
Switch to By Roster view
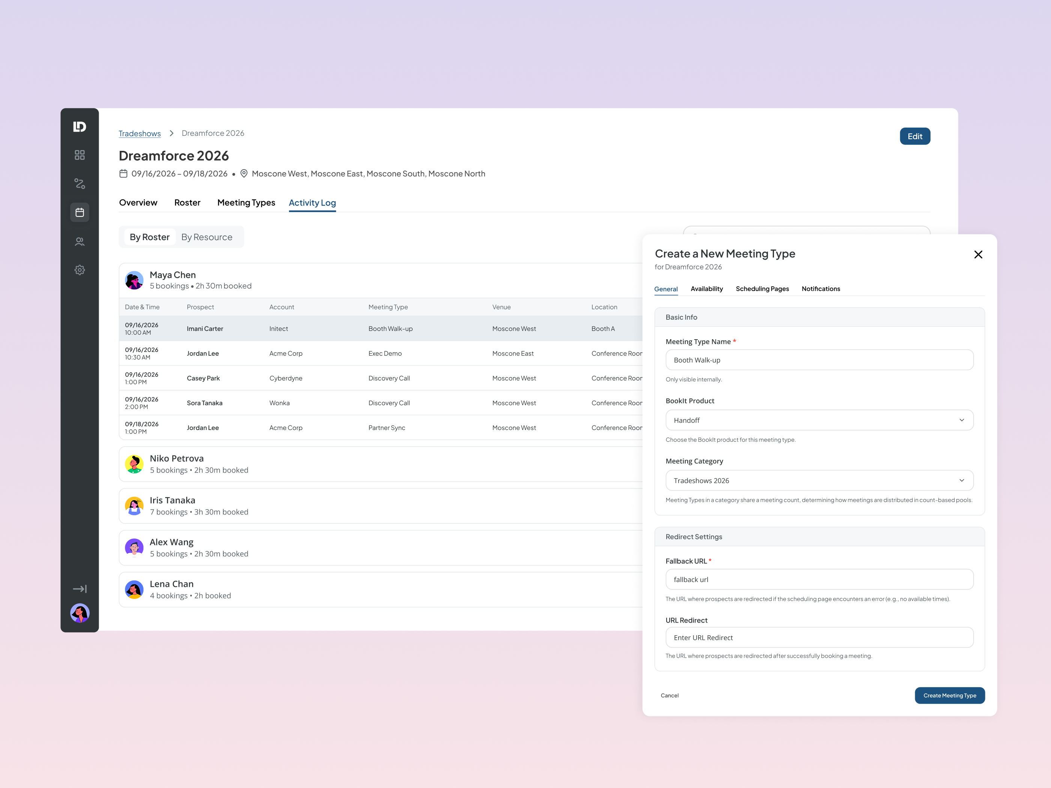pos(149,237)
